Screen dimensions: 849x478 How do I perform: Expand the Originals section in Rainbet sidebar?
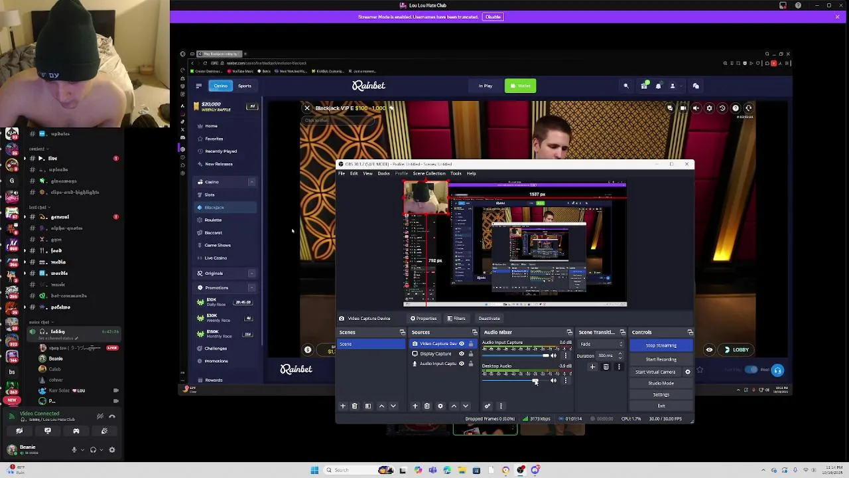coord(251,274)
